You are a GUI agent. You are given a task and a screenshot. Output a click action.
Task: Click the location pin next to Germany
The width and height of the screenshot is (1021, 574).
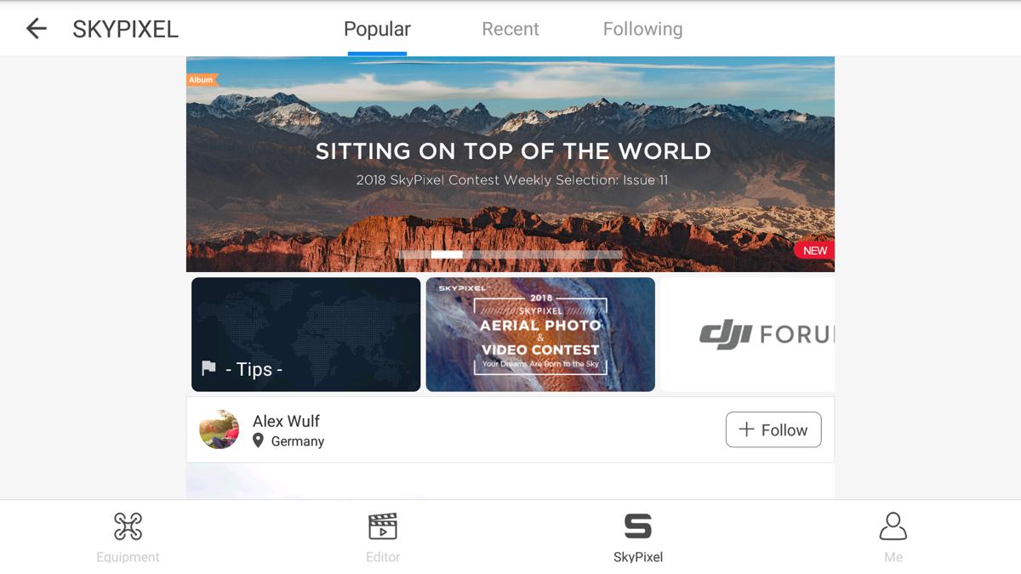[259, 440]
